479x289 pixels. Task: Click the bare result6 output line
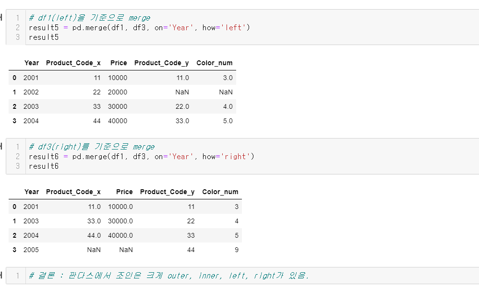[x=44, y=166]
